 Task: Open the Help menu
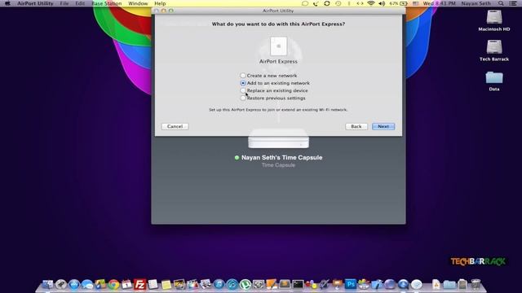pos(160,3)
